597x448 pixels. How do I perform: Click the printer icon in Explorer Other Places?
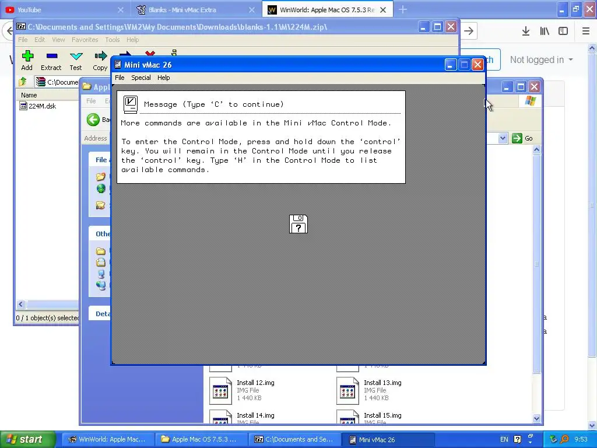(x=100, y=262)
